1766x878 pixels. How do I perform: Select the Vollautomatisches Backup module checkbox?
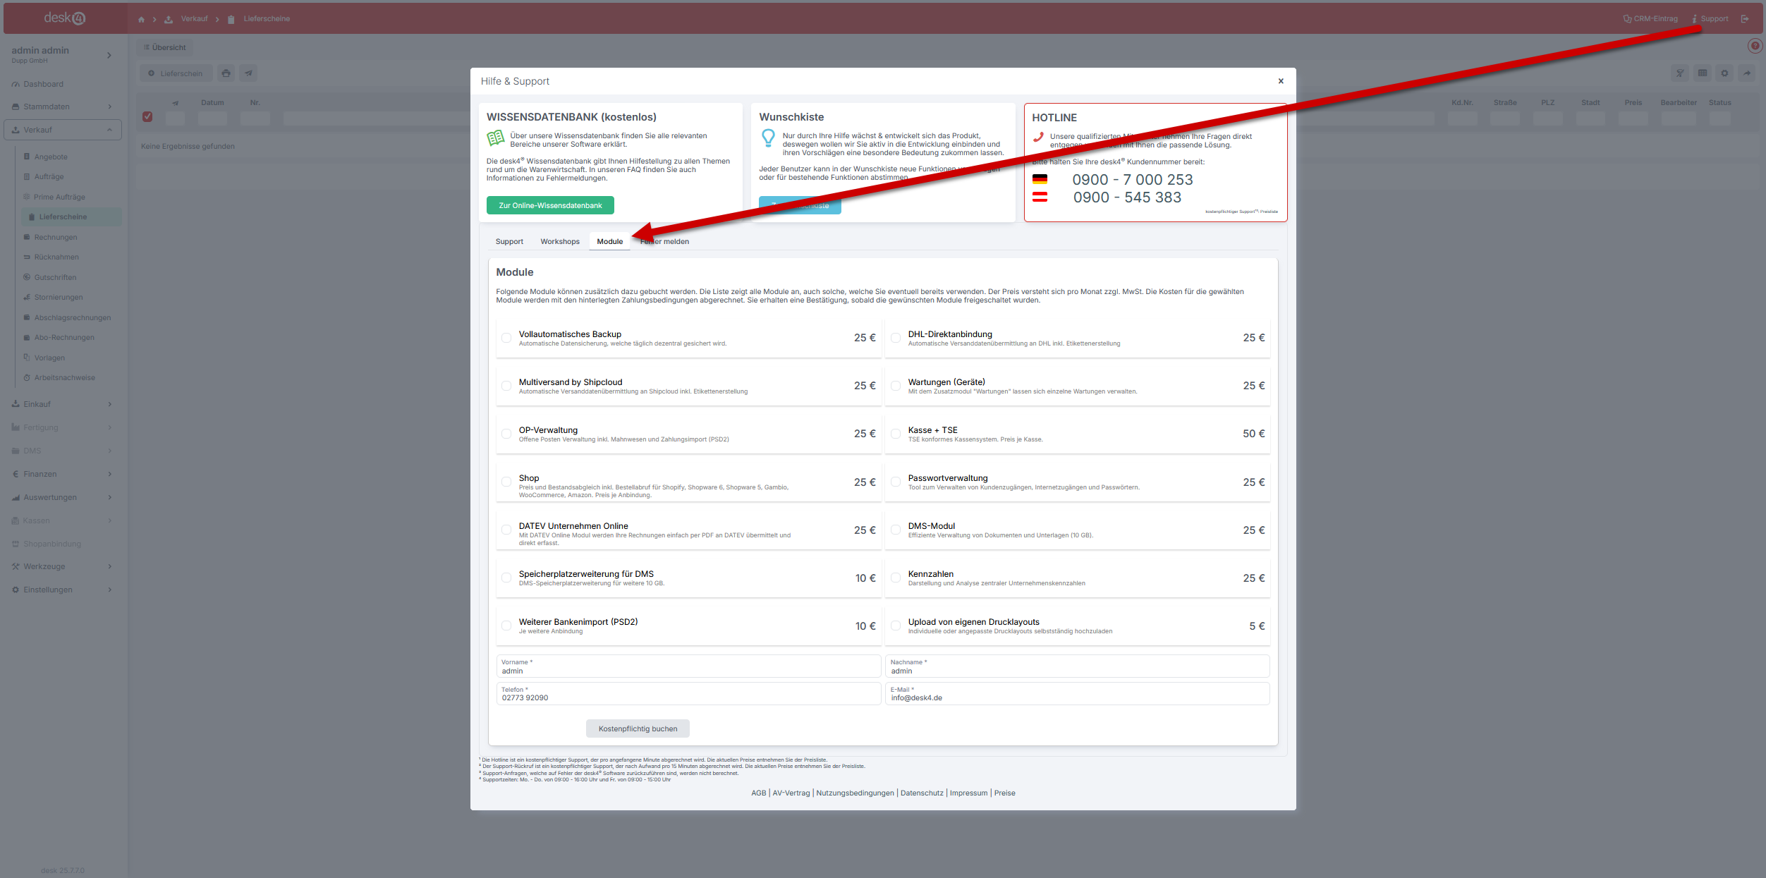coord(506,338)
